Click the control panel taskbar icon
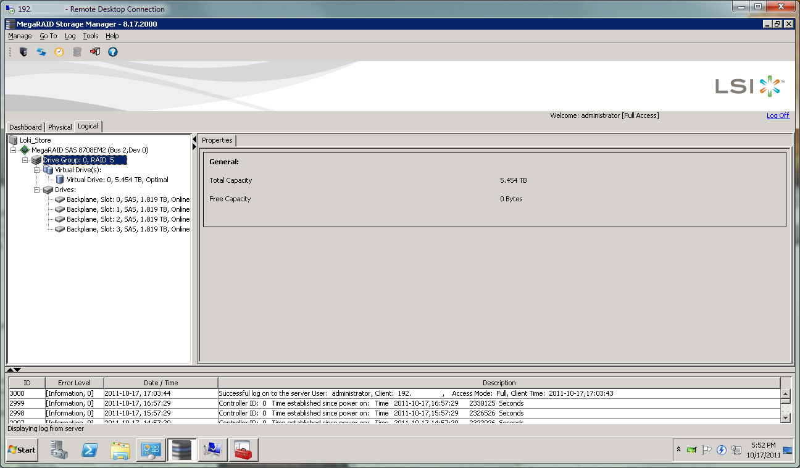The image size is (800, 468). [x=151, y=450]
